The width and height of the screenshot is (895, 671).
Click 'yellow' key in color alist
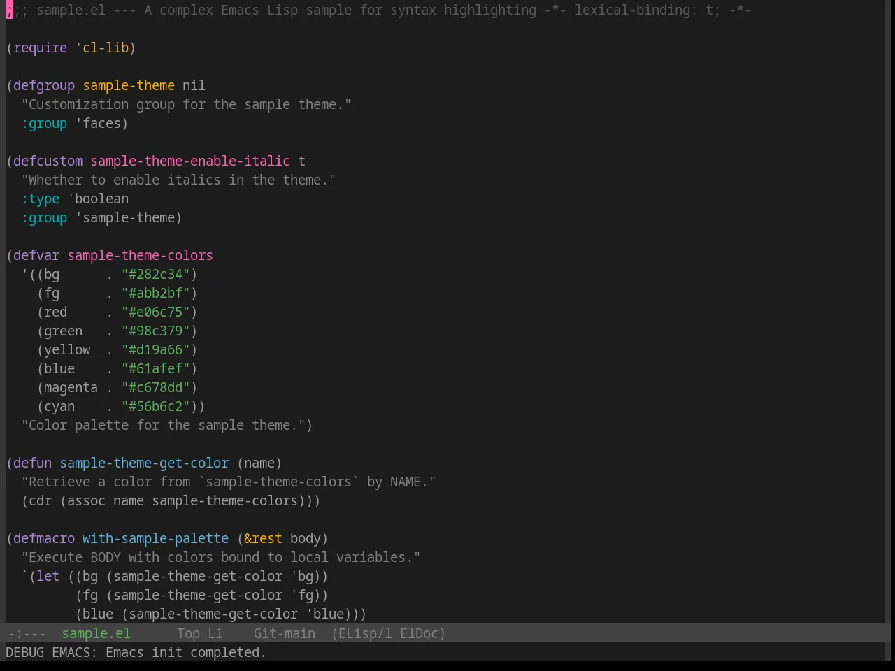click(67, 349)
